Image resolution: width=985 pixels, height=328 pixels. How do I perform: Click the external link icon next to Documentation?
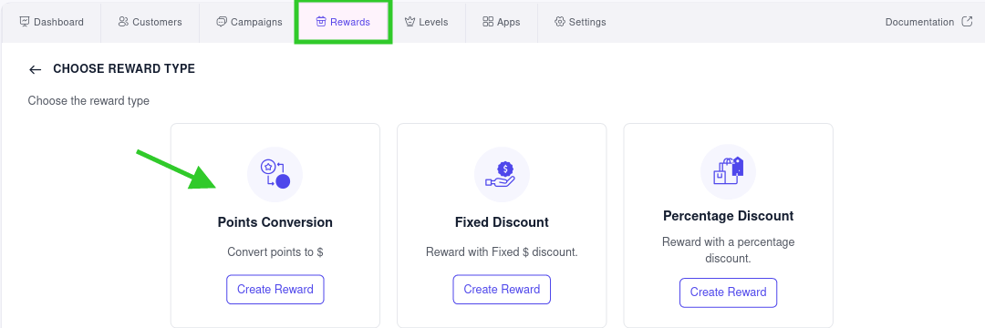click(967, 22)
